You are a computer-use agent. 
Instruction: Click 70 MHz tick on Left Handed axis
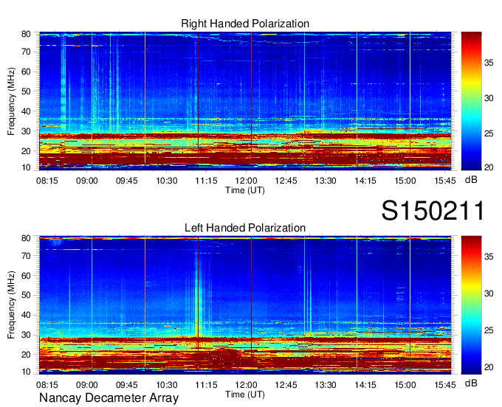26,255
